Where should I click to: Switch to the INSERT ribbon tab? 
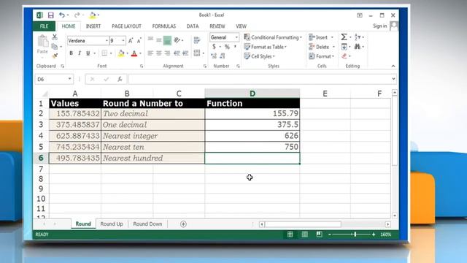click(93, 26)
